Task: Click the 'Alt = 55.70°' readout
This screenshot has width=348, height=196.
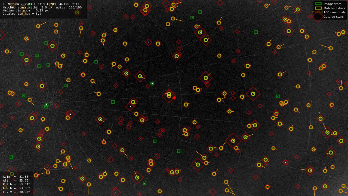Action: [x=16, y=180]
